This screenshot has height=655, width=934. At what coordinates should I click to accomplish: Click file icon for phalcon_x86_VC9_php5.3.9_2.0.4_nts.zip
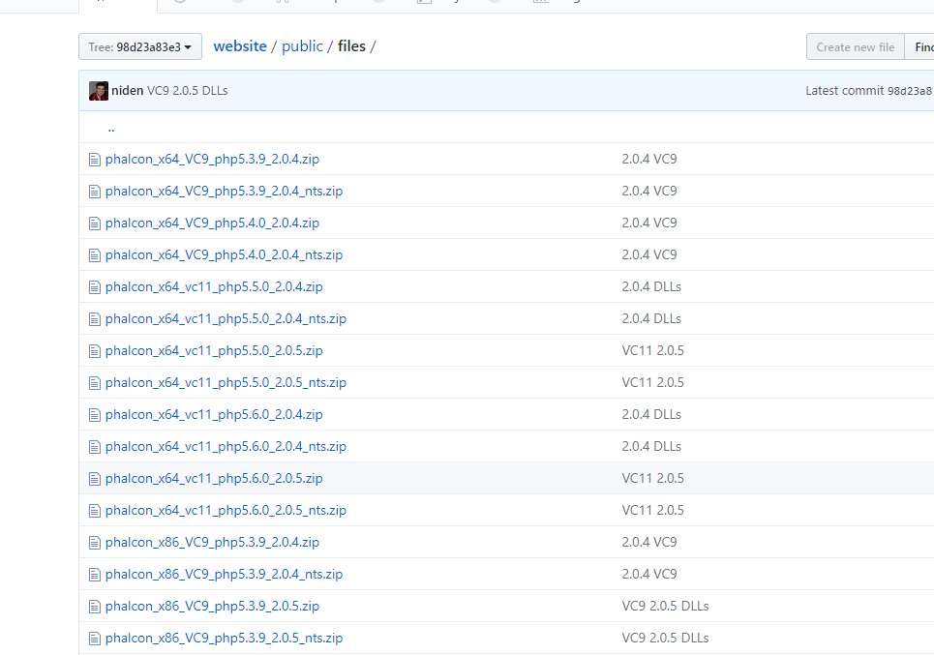point(94,575)
